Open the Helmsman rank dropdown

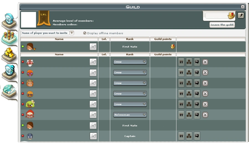click(x=130, y=115)
